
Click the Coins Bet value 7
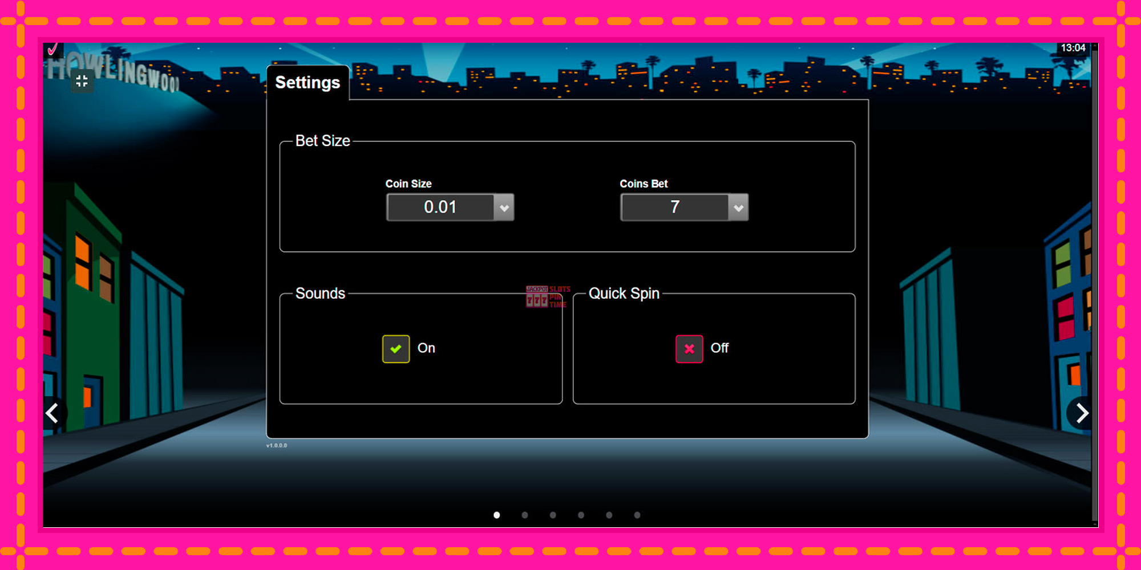tap(675, 207)
